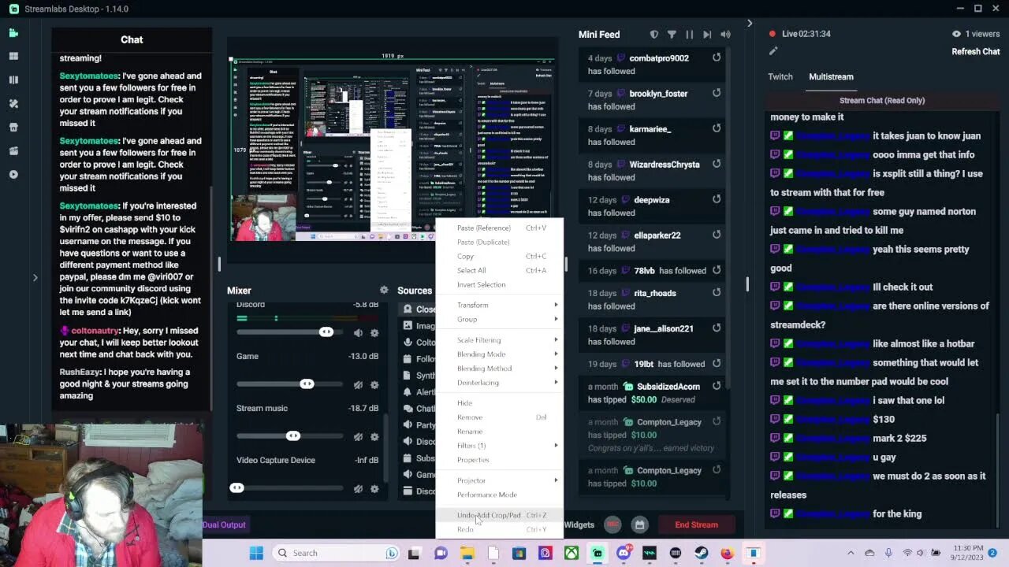
Task: Open the Video Capture Device settings gear
Action: [x=374, y=489]
